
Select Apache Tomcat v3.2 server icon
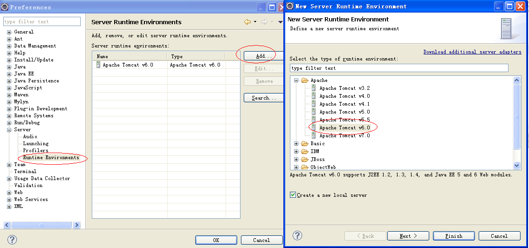click(x=314, y=88)
